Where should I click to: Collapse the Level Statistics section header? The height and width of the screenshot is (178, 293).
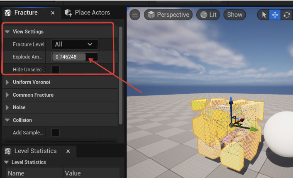6,162
